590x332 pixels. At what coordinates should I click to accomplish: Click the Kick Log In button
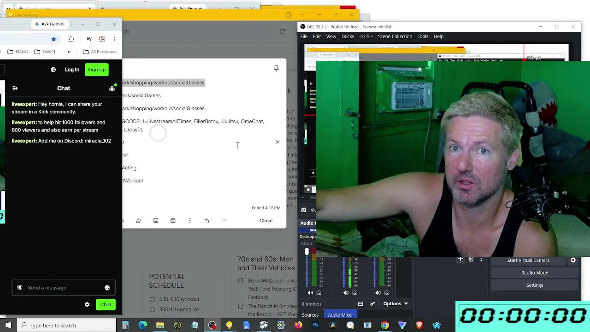[72, 70]
